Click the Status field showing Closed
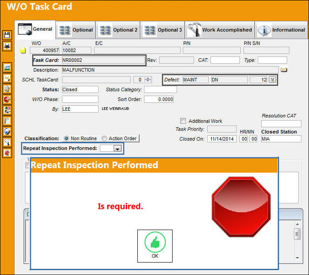The width and height of the screenshot is (309, 275). click(x=80, y=89)
